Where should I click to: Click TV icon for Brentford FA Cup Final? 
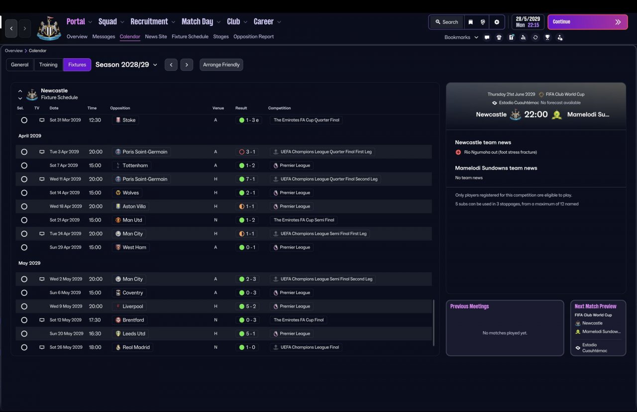click(42, 320)
